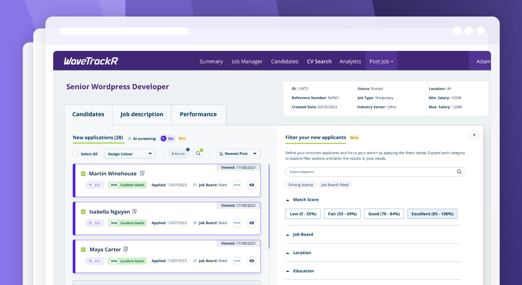Open Summary in the navigation bar

click(x=211, y=61)
